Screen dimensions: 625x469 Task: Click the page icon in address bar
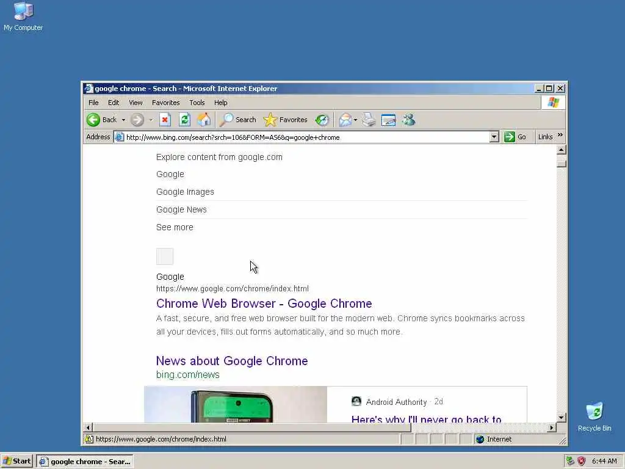point(119,137)
